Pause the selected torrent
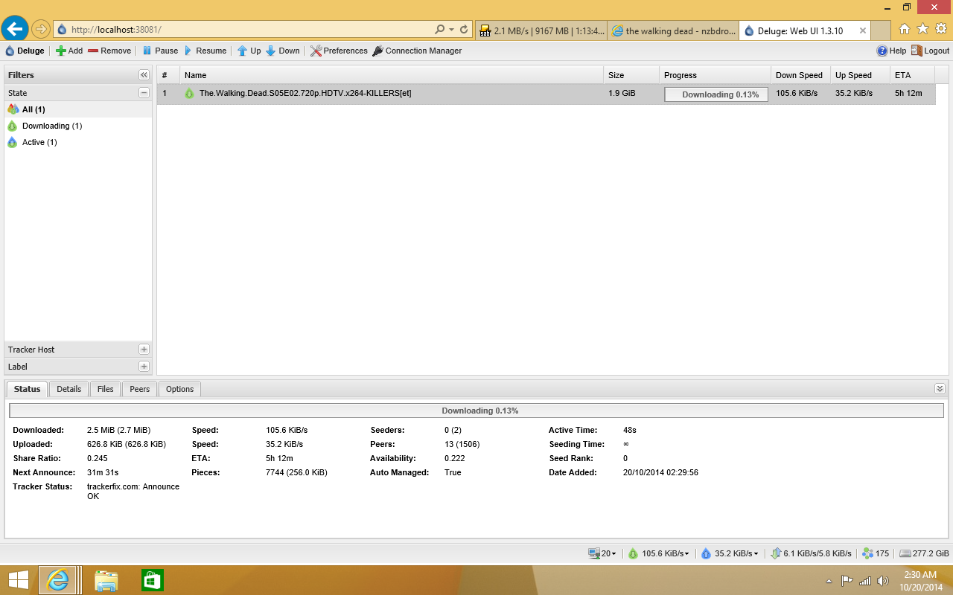This screenshot has height=595, width=953. pos(160,51)
